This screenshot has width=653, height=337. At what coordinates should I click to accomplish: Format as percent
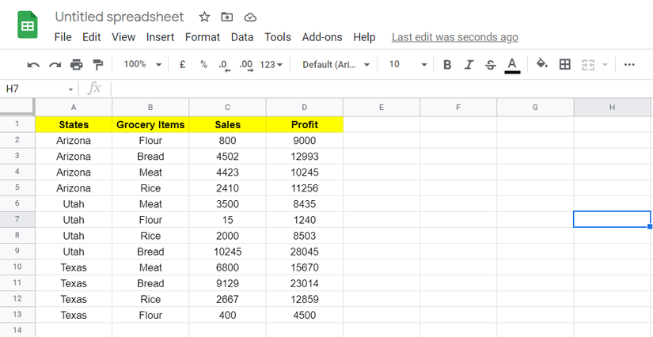pos(203,65)
